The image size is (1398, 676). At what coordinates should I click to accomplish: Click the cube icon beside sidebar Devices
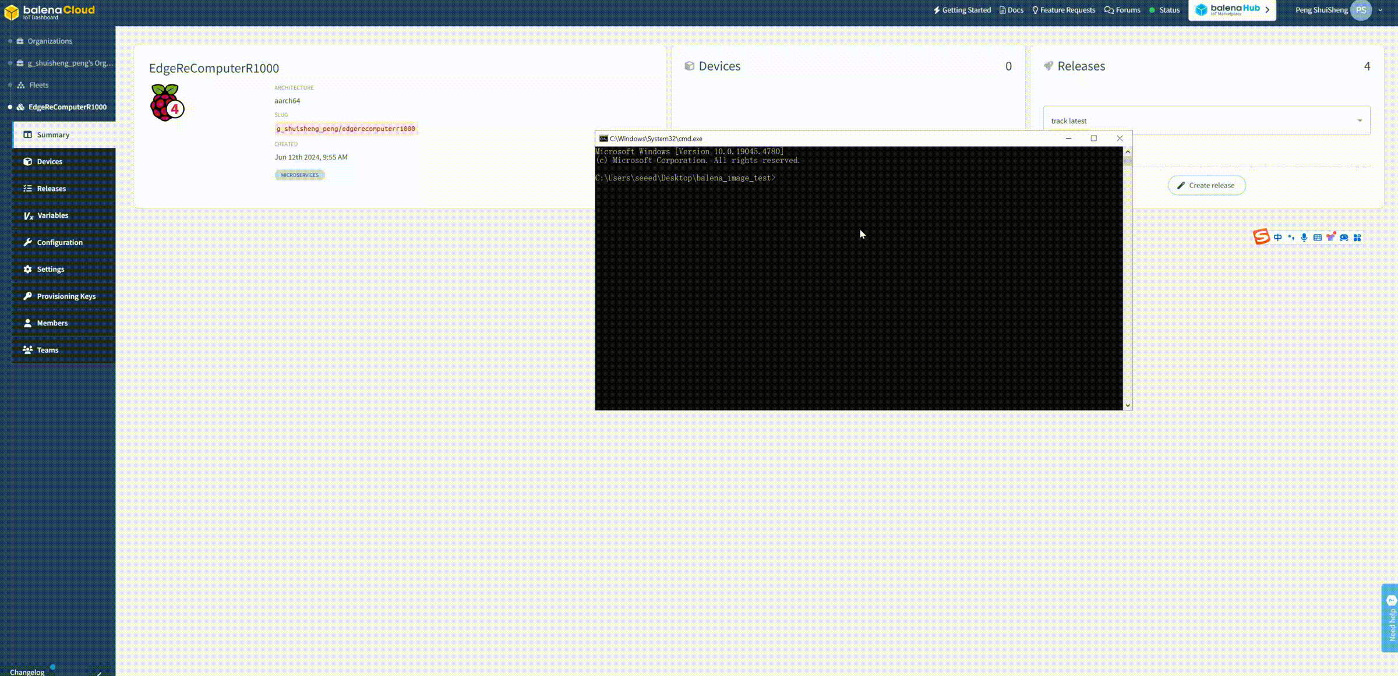27,161
